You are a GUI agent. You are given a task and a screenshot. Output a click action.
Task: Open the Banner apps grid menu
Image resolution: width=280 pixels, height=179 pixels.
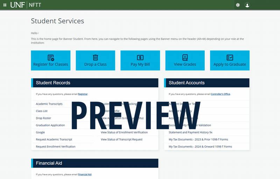click(x=5, y=5)
